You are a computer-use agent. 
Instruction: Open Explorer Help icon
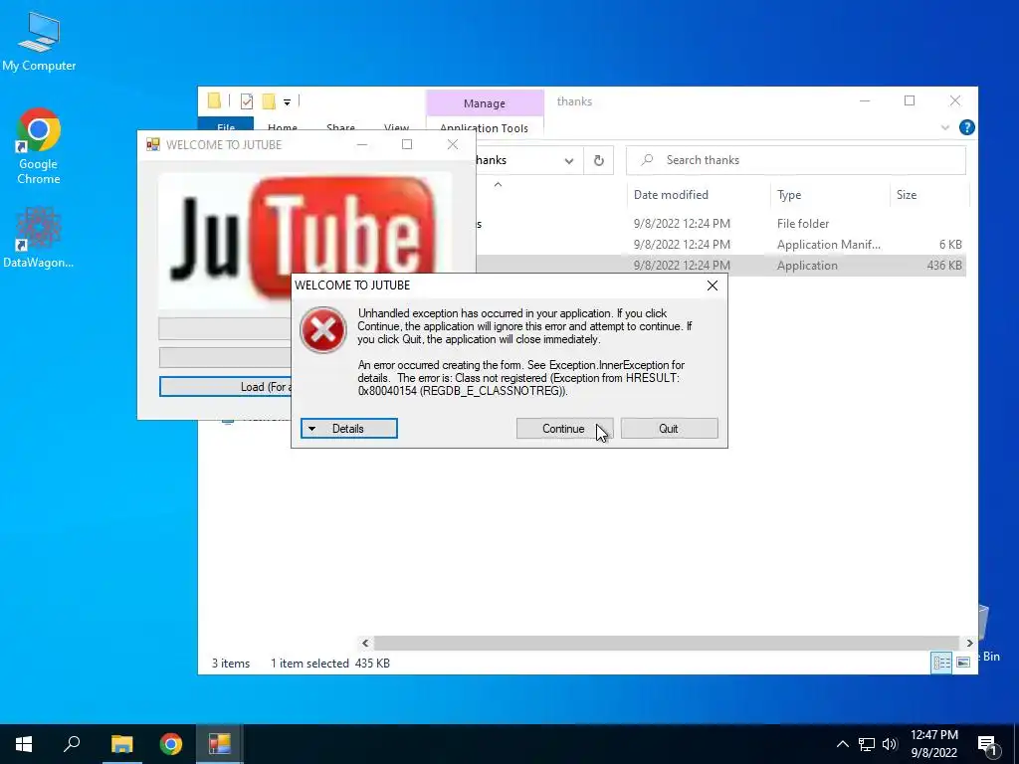[966, 127]
